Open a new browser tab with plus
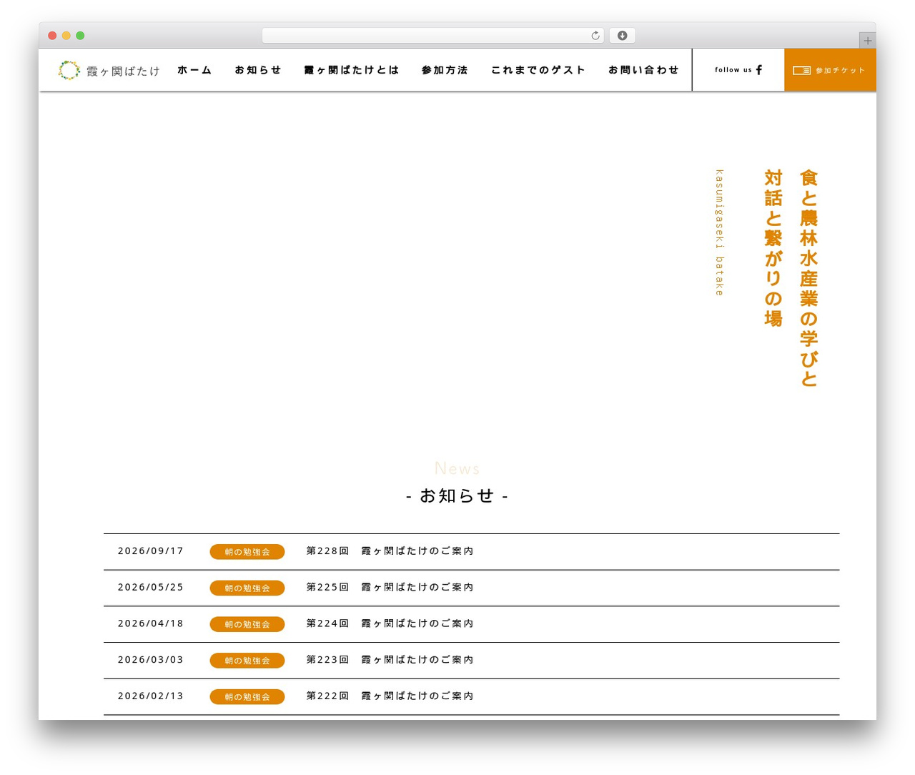This screenshot has height=775, width=915. [x=867, y=41]
